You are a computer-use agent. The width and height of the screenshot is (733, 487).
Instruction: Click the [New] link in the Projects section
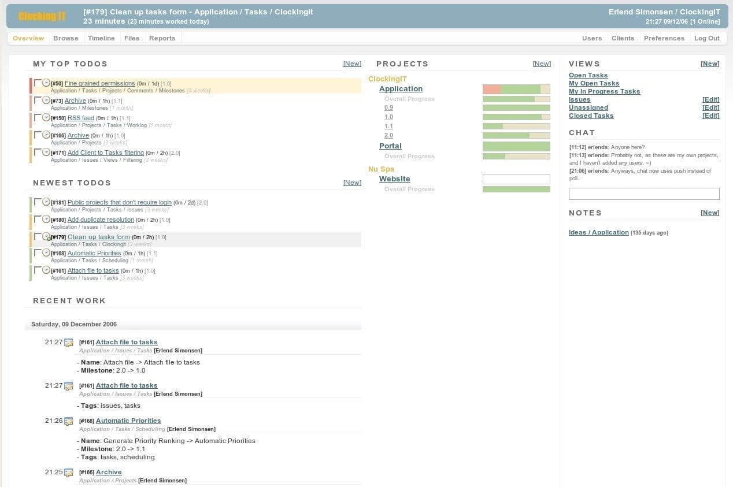542,64
